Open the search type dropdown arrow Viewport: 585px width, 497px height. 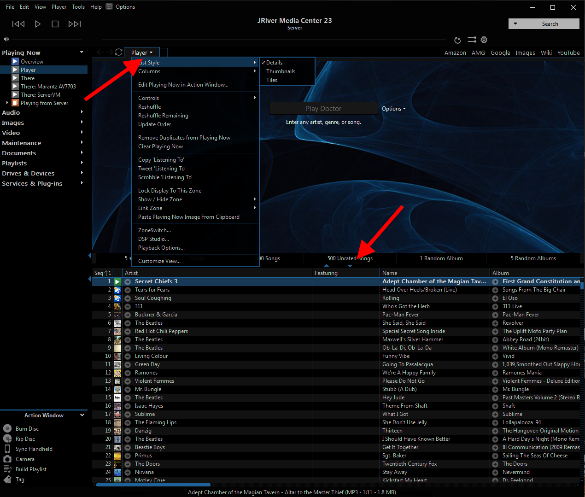tap(515, 23)
